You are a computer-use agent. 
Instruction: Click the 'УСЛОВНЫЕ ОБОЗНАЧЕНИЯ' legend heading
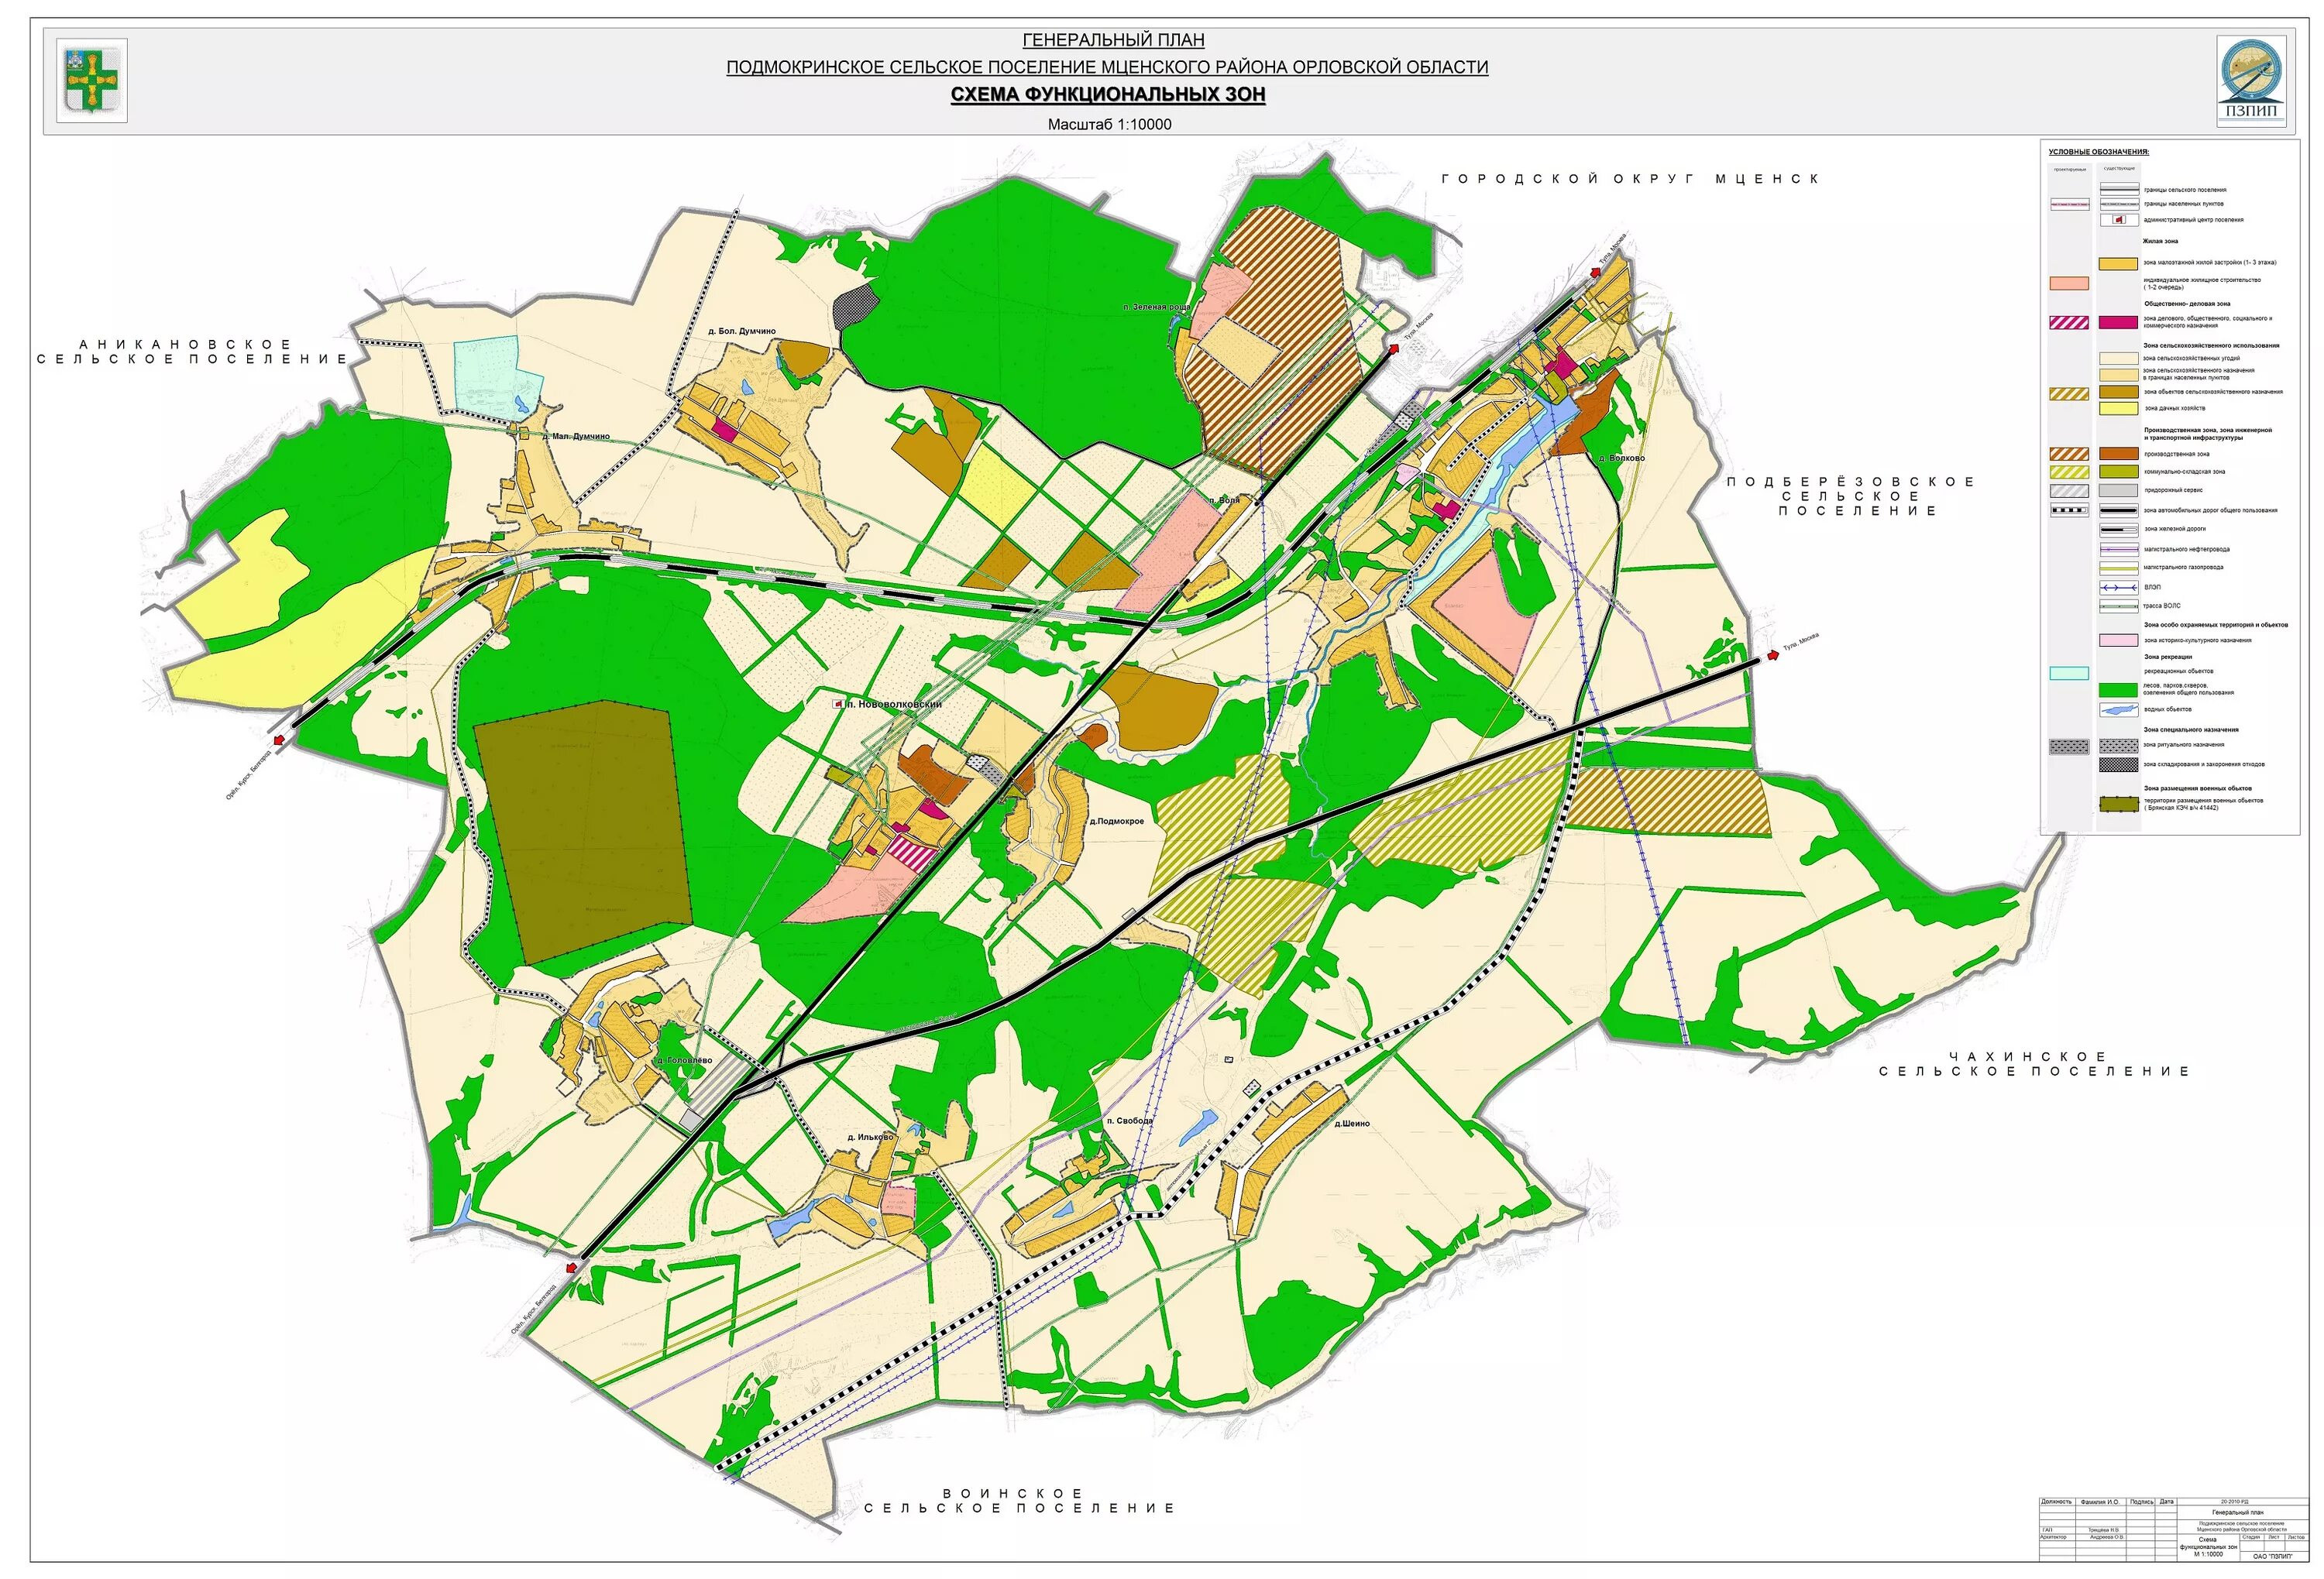2098,152
